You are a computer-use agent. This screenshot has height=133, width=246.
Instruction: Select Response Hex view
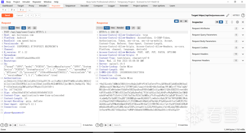pos(113,28)
